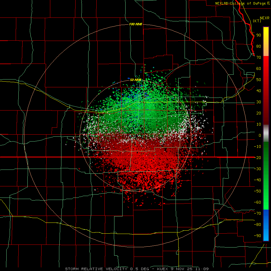Click the Storm Relative Velocity caption at bottom
This screenshot has width=271, height=271.
[137, 269]
